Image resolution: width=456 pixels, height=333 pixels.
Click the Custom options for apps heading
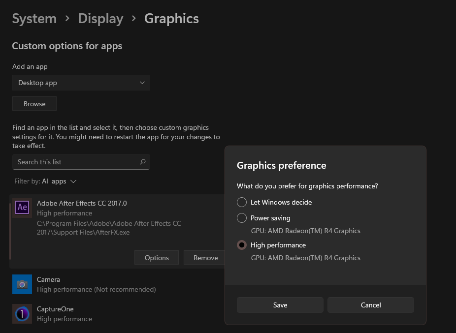point(67,46)
